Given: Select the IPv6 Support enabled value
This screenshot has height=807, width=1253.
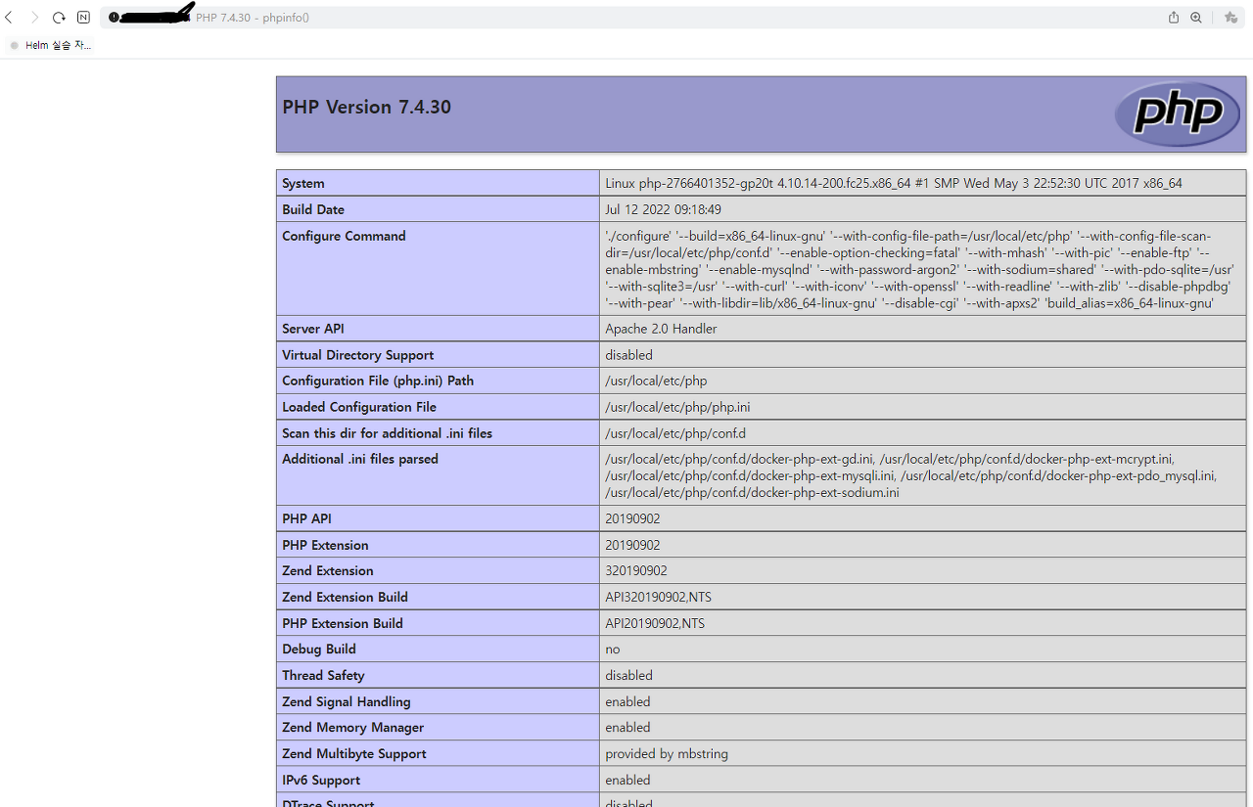Looking at the screenshot, I should 627,780.
